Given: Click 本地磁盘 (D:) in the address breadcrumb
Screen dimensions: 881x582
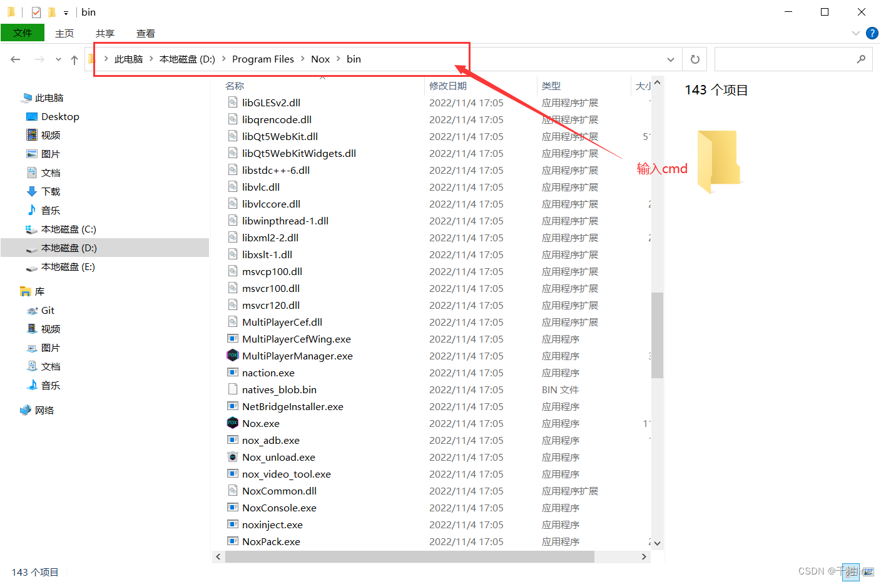Looking at the screenshot, I should [187, 59].
